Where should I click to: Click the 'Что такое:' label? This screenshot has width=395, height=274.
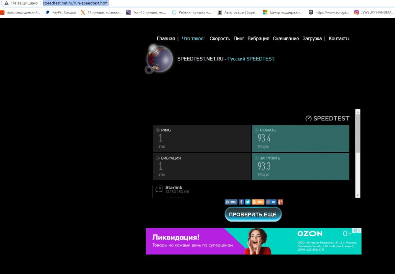pos(193,38)
